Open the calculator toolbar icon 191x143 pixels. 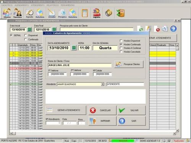click(x=85, y=13)
